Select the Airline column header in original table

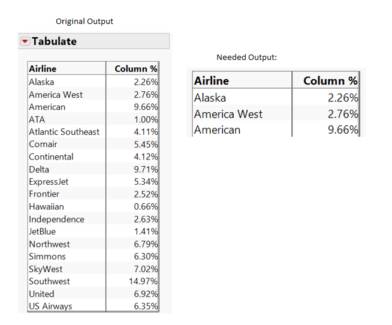point(43,69)
